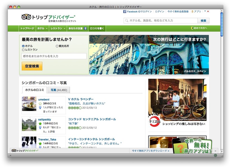Open the レストラン dropdown menu in nav bar
Image resolution: width=231 pixels, height=168 pixels.
coord(58,29)
